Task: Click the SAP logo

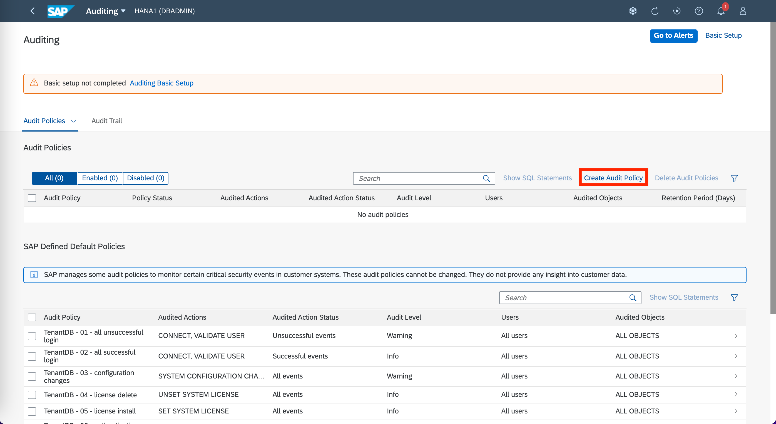Action: coord(60,11)
